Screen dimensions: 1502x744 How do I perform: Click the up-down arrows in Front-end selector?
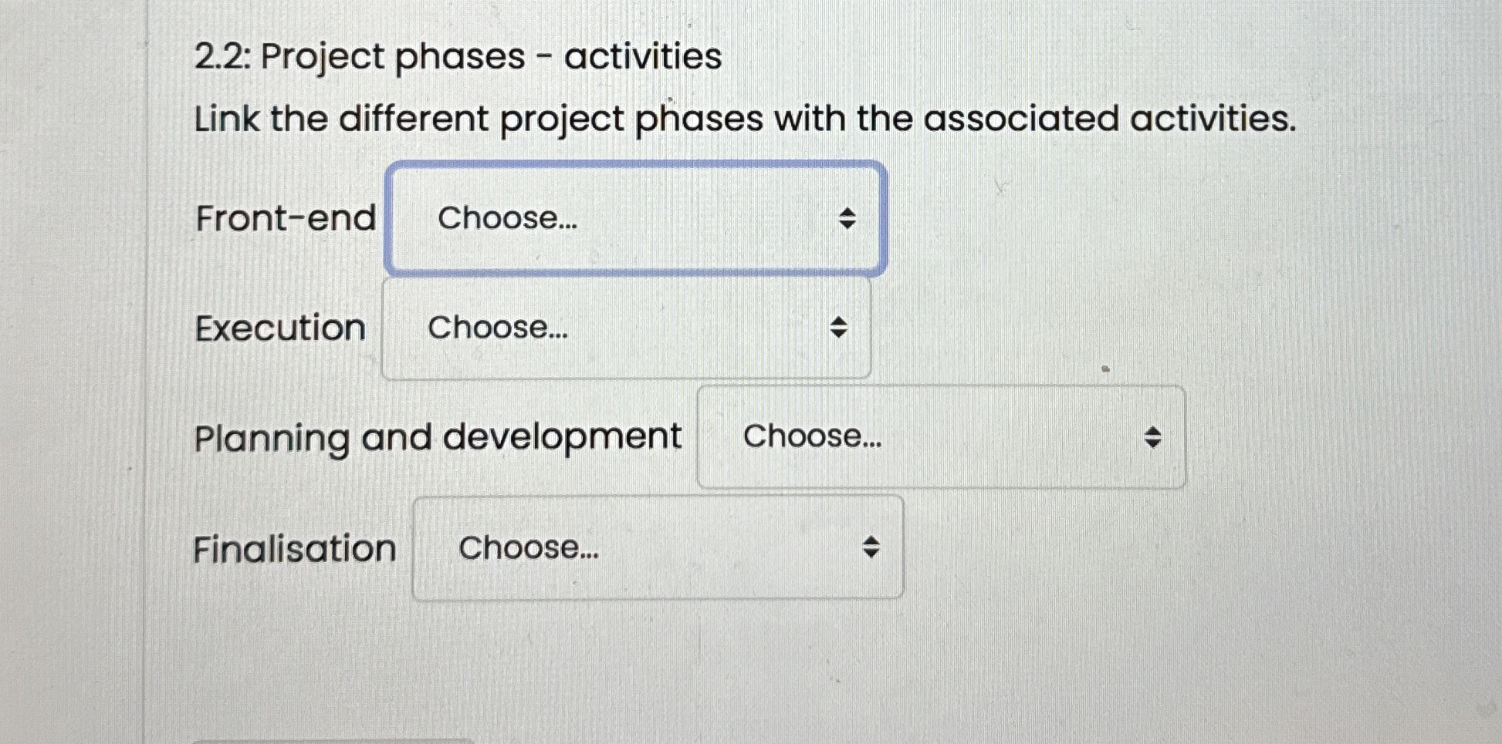(x=847, y=219)
